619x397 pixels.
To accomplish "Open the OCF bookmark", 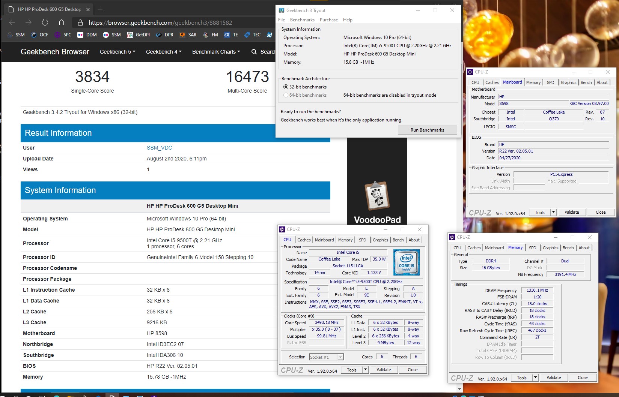I will coord(39,34).
